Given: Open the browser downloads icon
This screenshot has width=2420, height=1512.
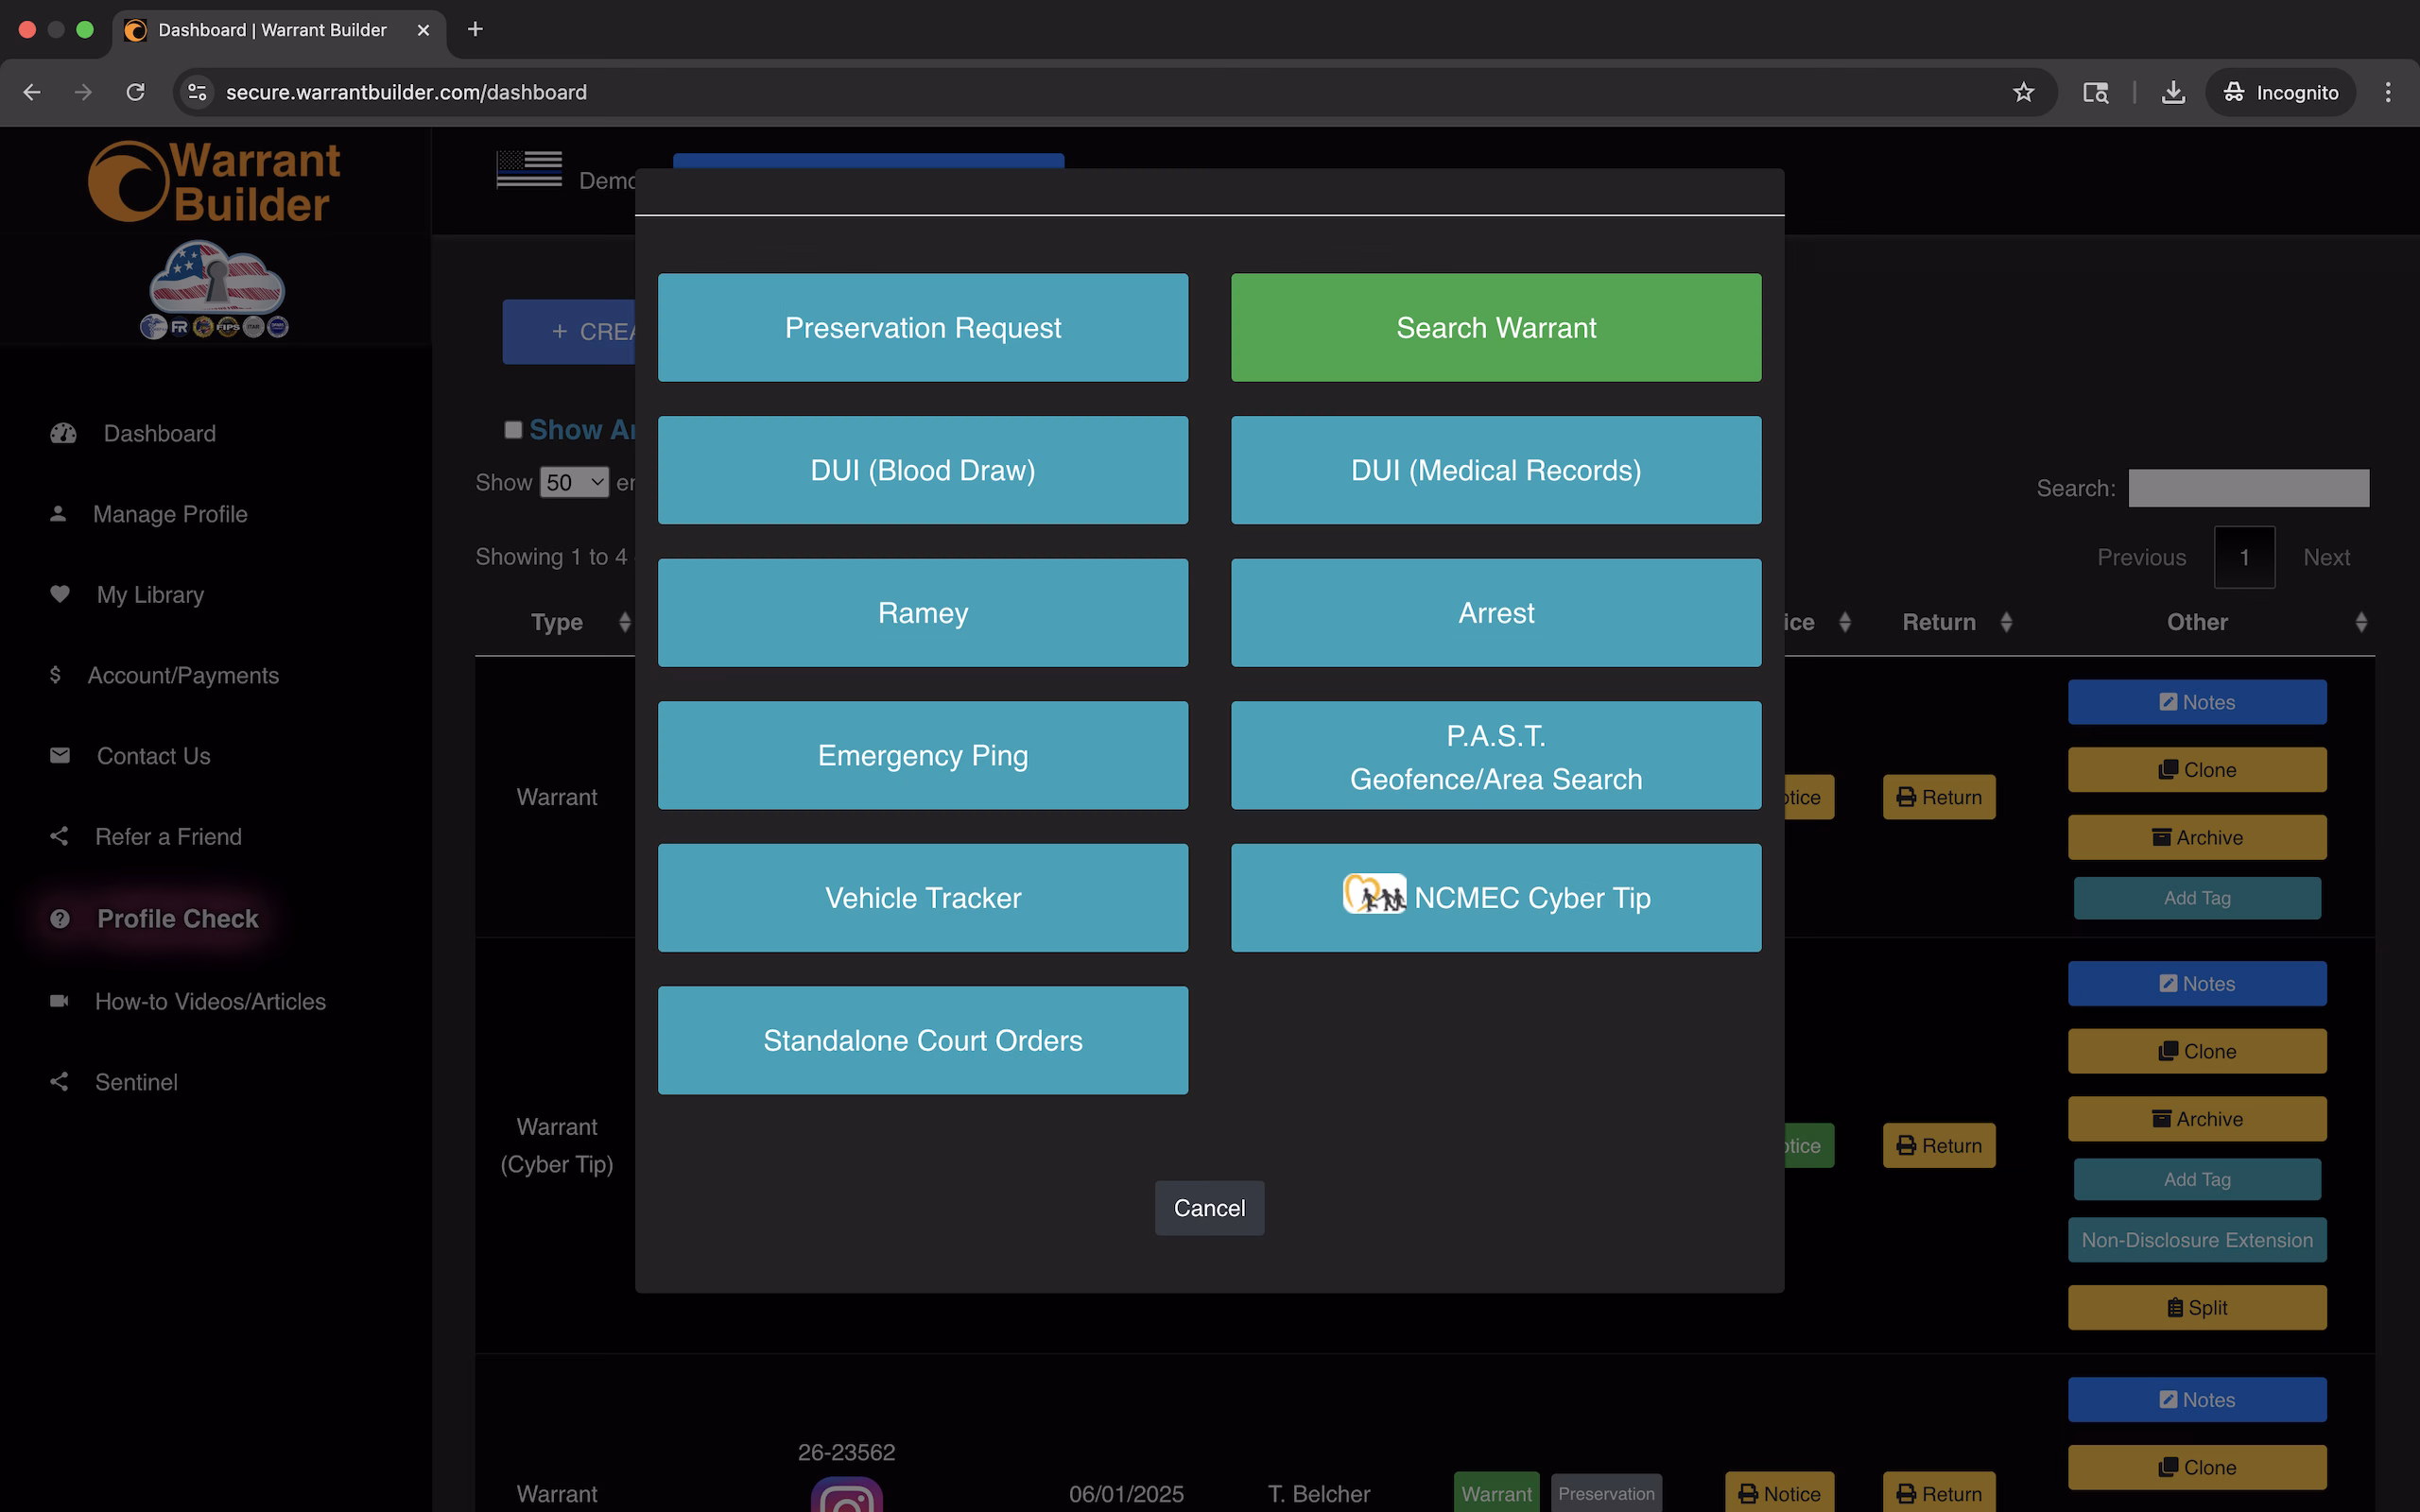Looking at the screenshot, I should (x=2172, y=92).
